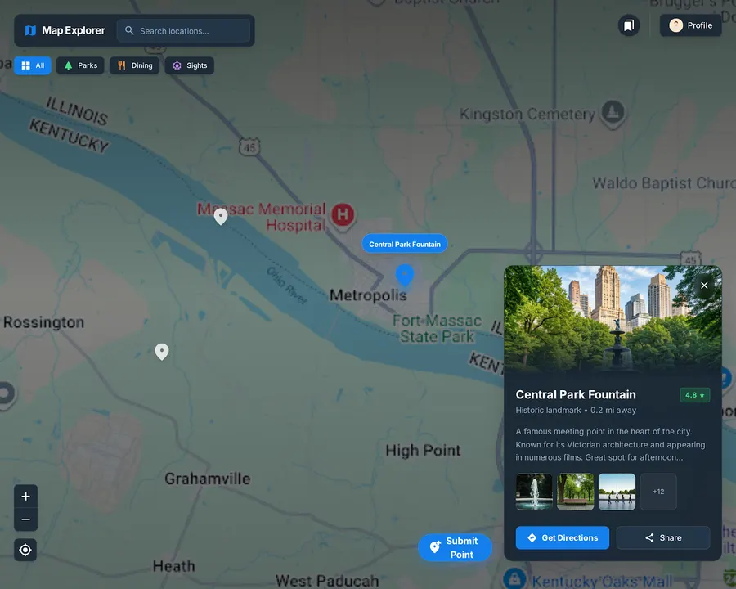
Task: Click the Route 45 shield near Illinois
Action: [249, 147]
